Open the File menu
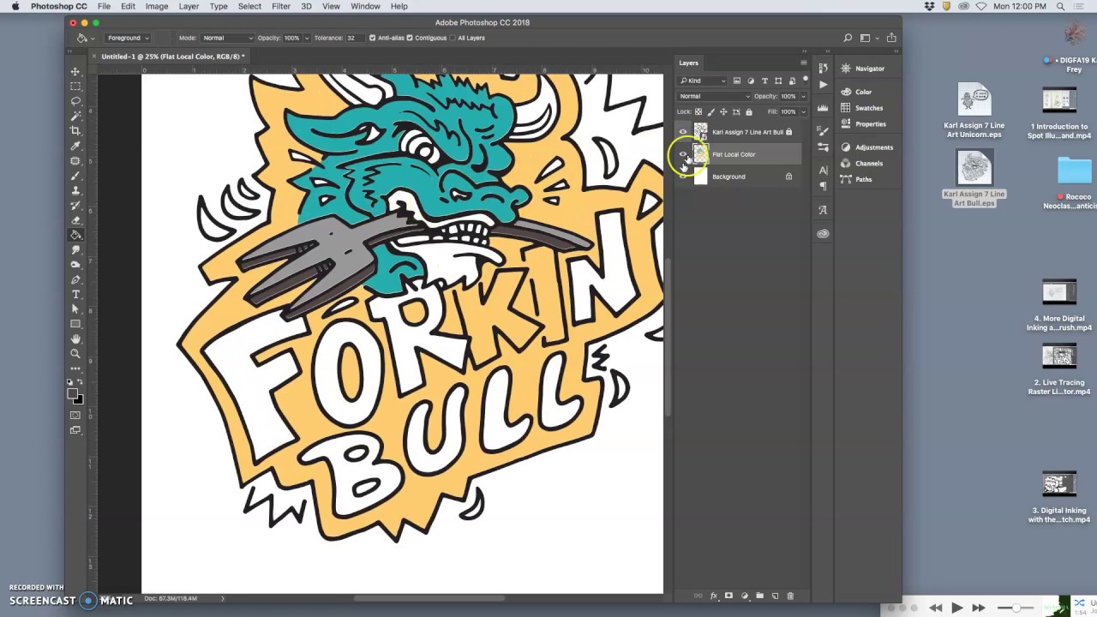1097x617 pixels. coord(104,6)
